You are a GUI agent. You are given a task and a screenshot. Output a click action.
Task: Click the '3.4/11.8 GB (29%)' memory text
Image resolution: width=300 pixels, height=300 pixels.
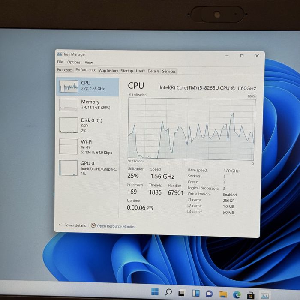96,108
